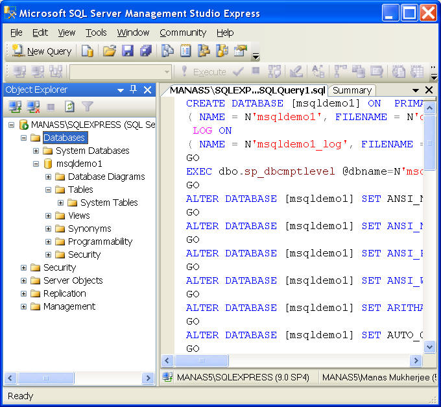Click the Summary page icon in toolbar
The image size is (441, 407).
pos(185,51)
